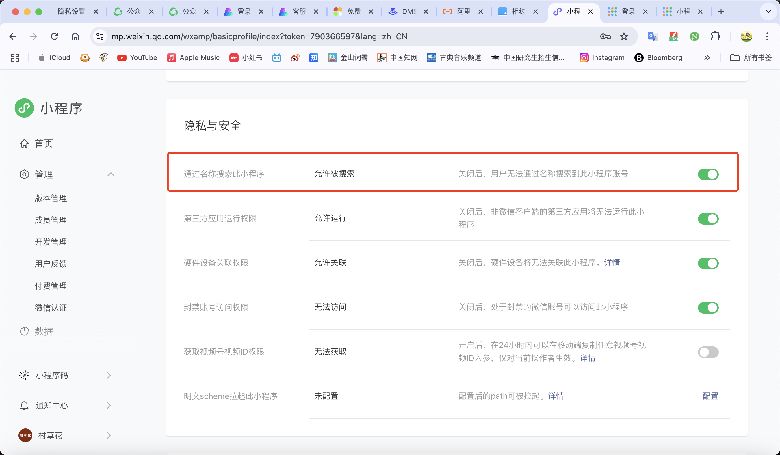
Task: Reload the page with refresh icon
Action: [54, 36]
